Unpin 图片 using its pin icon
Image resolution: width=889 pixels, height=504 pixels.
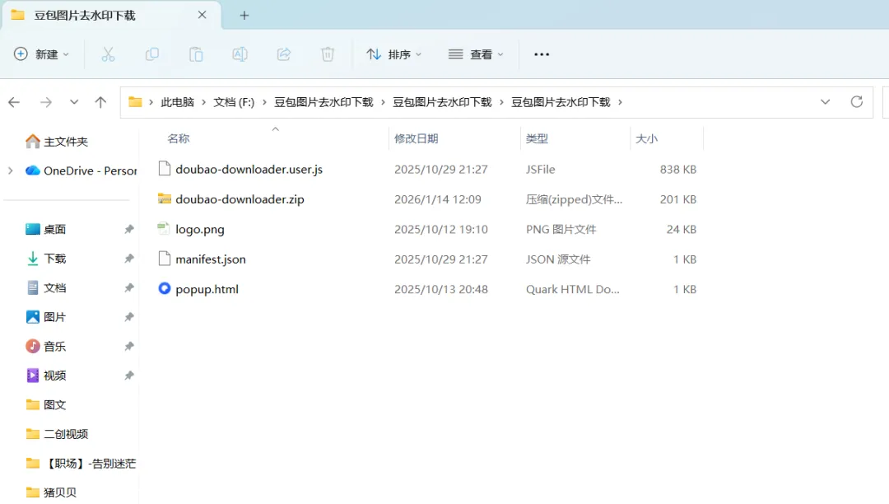click(x=129, y=317)
